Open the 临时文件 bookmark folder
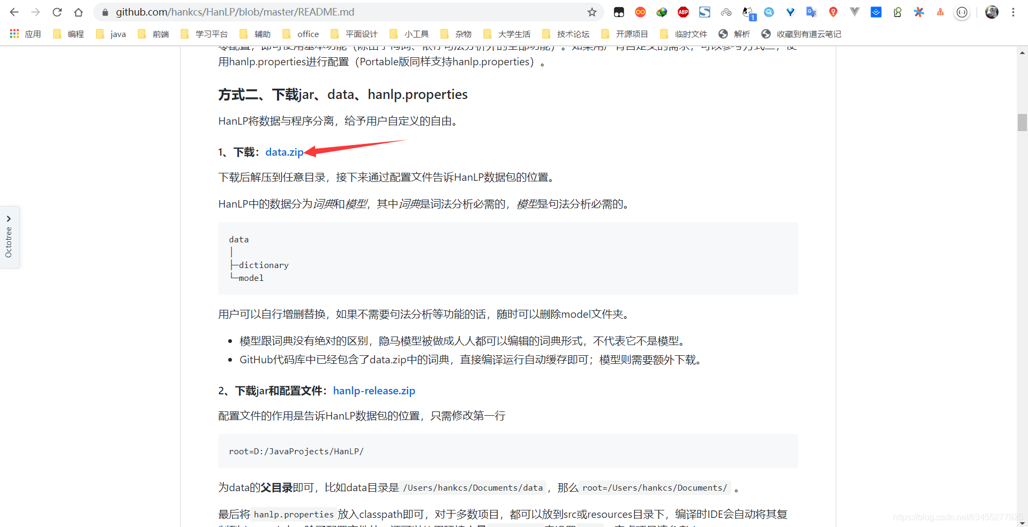Screen dimensions: 1028x527 pyautogui.click(x=684, y=34)
